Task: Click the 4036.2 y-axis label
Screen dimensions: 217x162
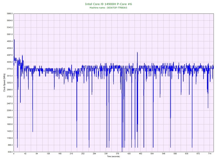Action: coord(10,62)
